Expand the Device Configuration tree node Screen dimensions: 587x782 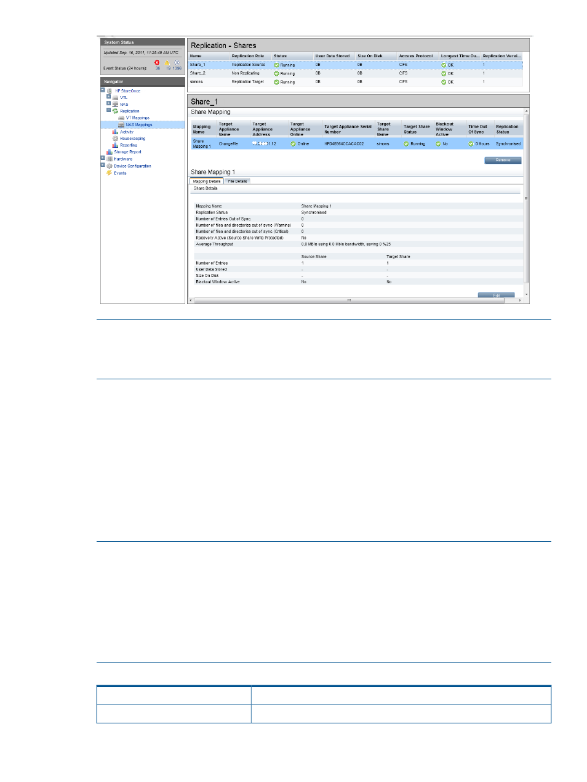(x=103, y=165)
